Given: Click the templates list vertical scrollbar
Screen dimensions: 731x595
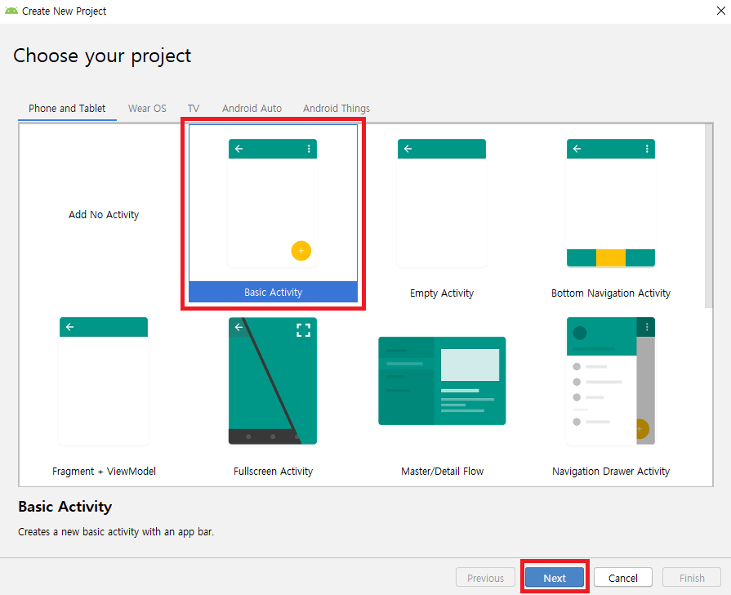Looking at the screenshot, I should pyautogui.click(x=709, y=216).
